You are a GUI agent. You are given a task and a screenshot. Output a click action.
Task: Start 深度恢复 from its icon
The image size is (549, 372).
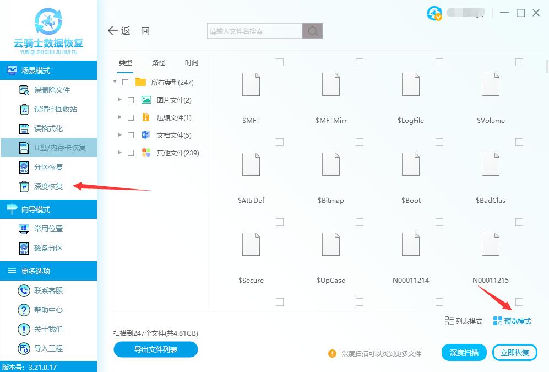coord(24,186)
